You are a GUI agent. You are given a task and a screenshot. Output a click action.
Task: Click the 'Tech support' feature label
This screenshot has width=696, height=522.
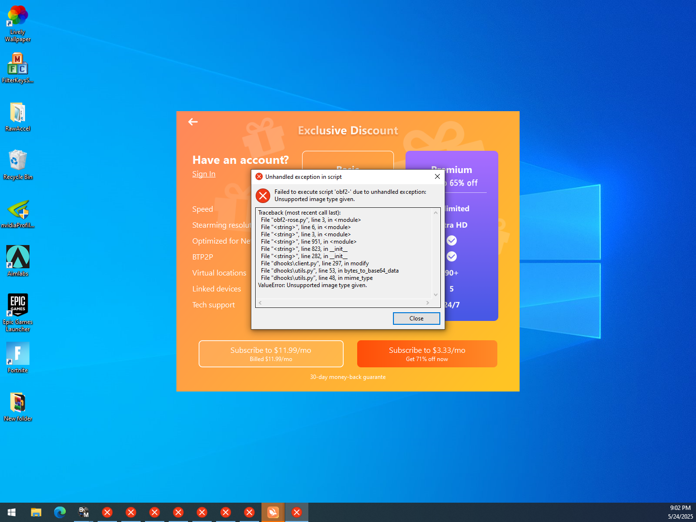(214, 305)
